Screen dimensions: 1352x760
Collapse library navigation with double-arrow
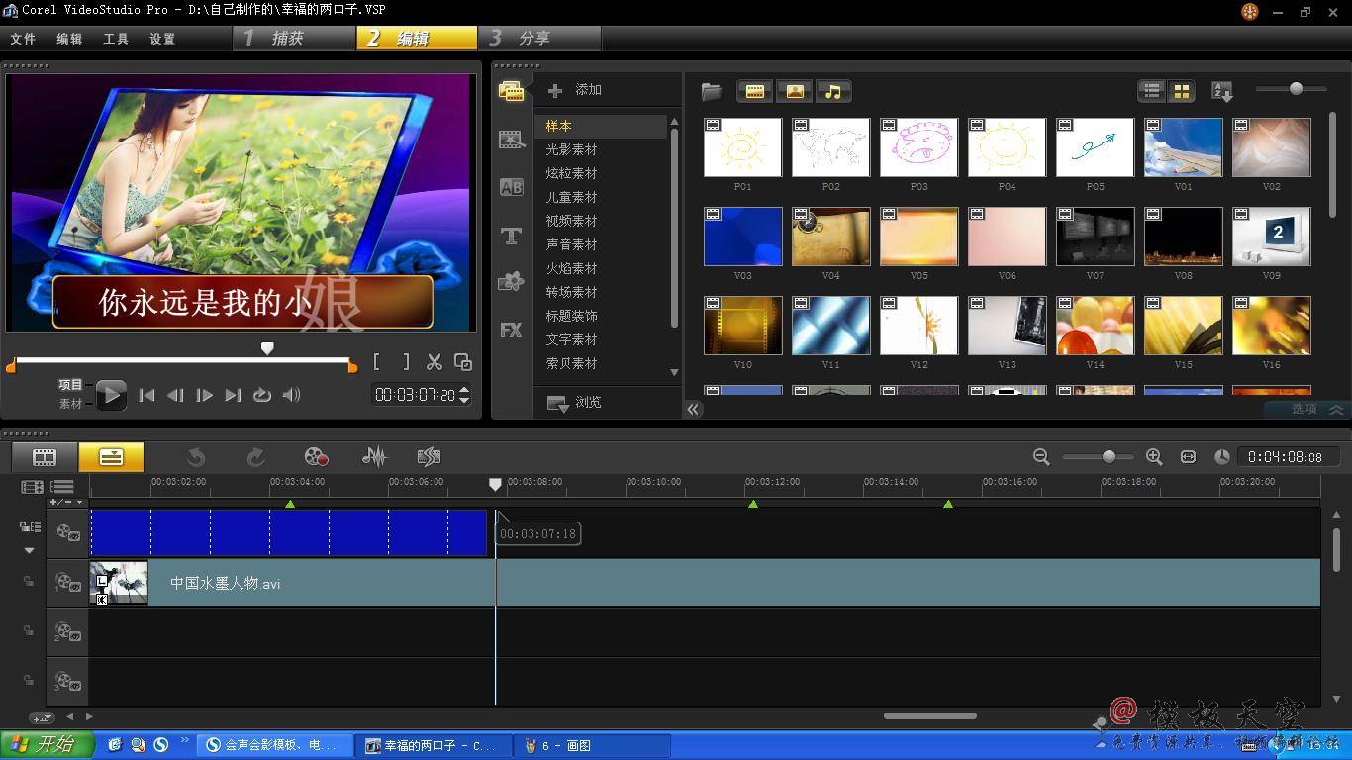(694, 409)
